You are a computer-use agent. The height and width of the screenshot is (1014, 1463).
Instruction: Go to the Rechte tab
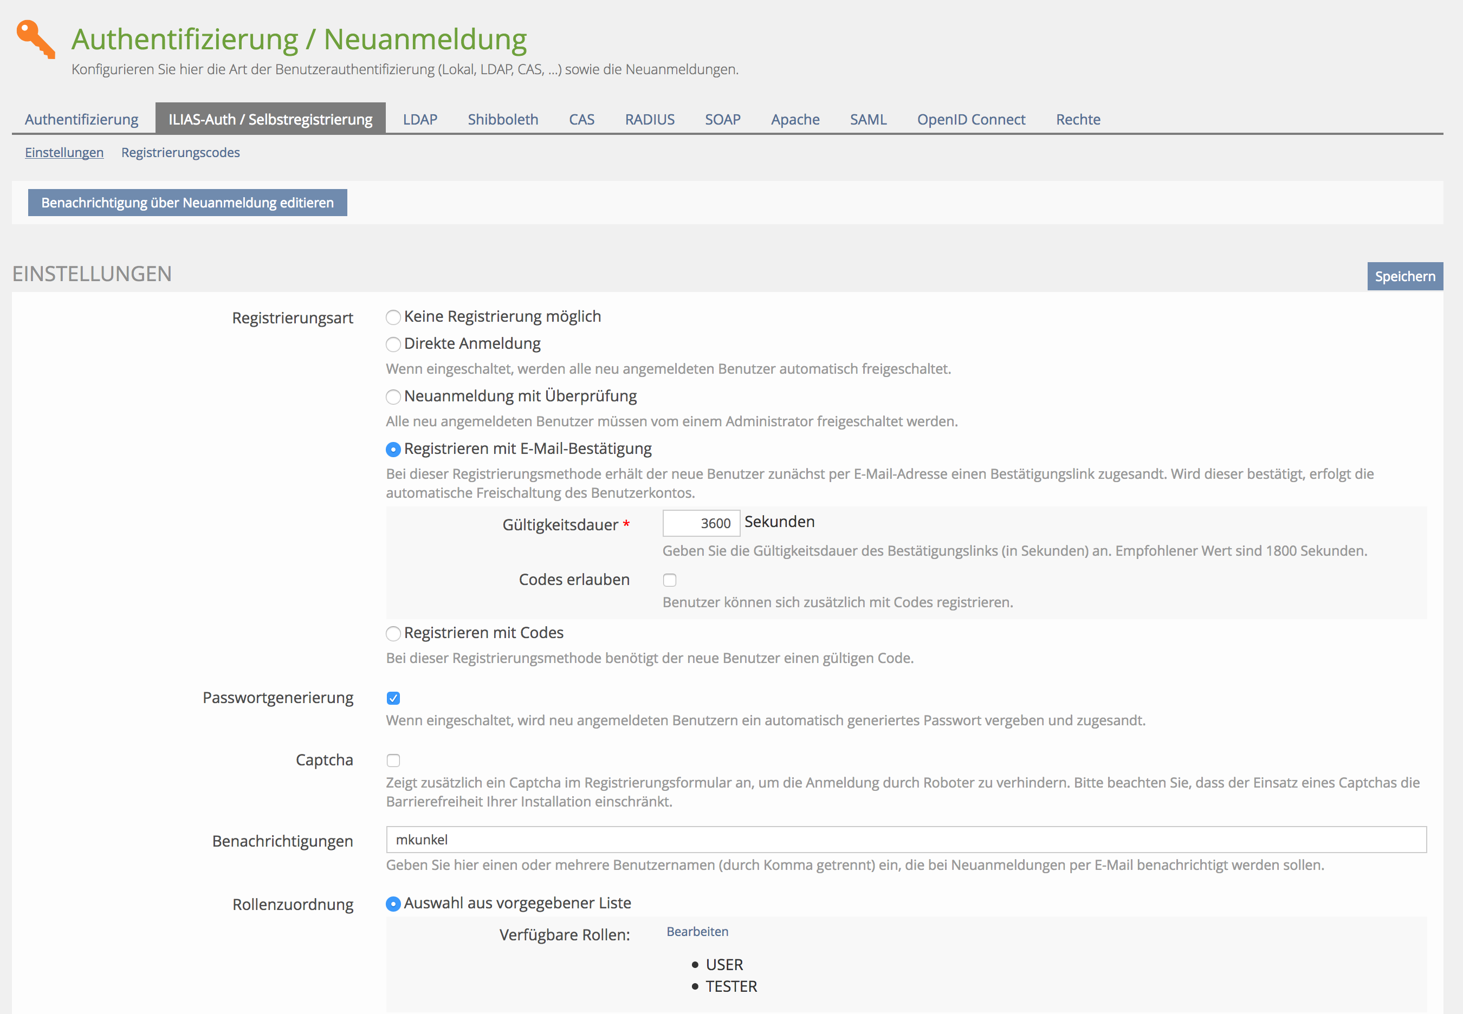pos(1077,120)
